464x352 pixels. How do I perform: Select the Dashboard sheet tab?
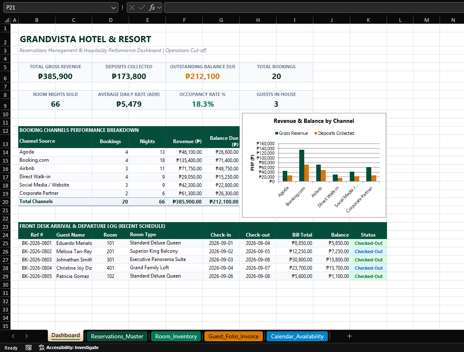[65, 335]
